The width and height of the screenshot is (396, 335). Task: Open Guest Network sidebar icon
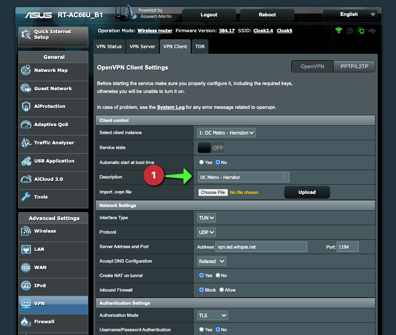pyautogui.click(x=26, y=88)
